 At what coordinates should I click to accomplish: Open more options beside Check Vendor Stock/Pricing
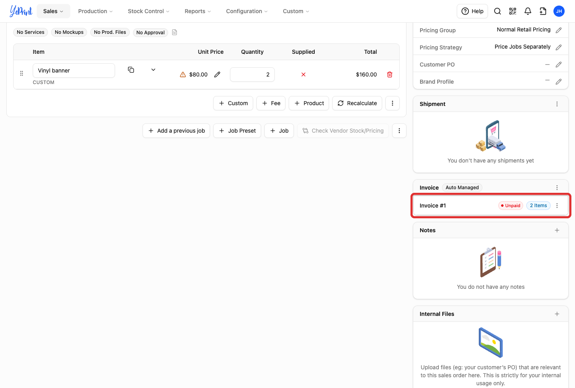pyautogui.click(x=399, y=131)
